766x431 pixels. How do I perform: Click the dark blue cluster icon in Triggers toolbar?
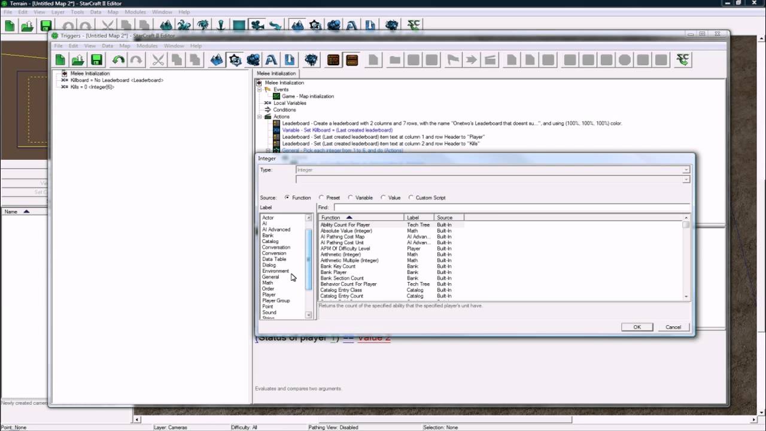coord(311,60)
